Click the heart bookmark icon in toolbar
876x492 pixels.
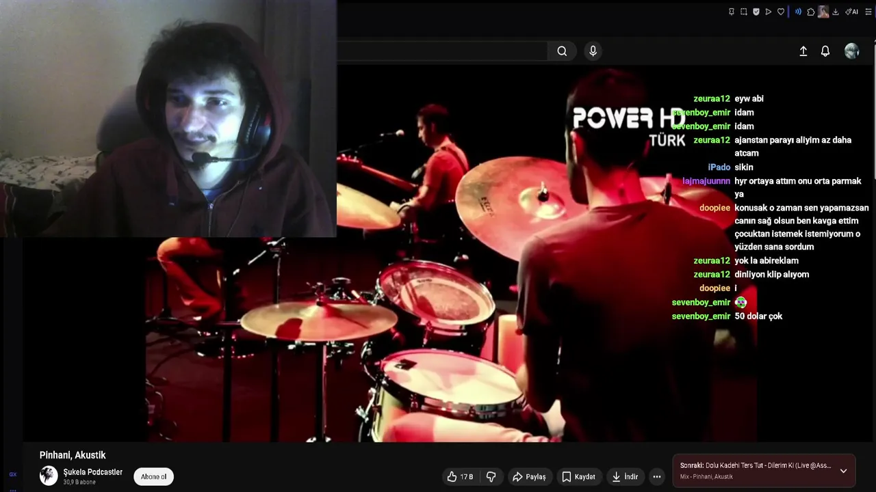[x=781, y=12]
